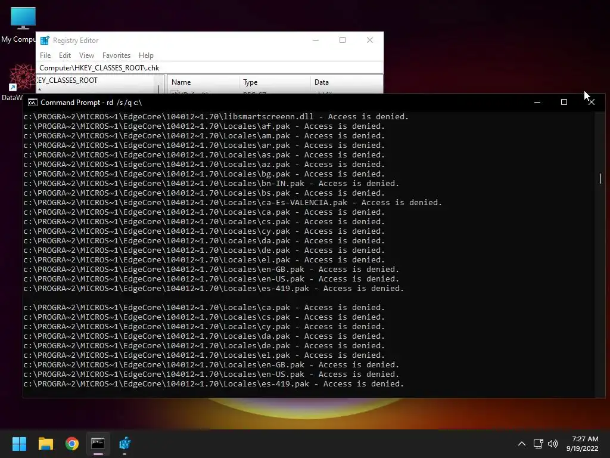Image resolution: width=610 pixels, height=458 pixels.
Task: Click the Registry Editor window title text
Action: point(76,41)
